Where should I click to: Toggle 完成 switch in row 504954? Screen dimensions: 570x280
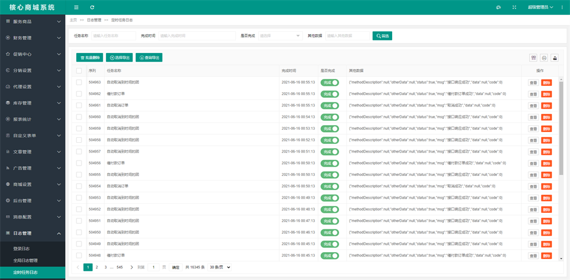coord(329,186)
